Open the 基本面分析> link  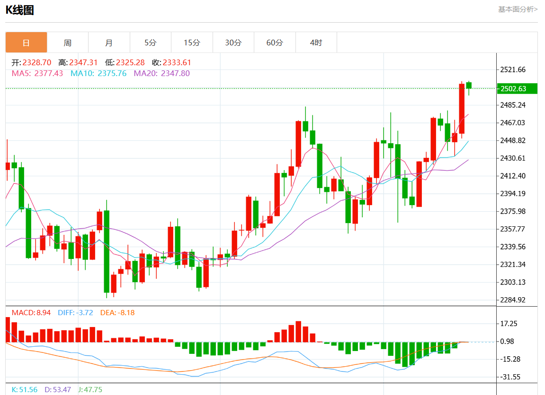(x=518, y=9)
